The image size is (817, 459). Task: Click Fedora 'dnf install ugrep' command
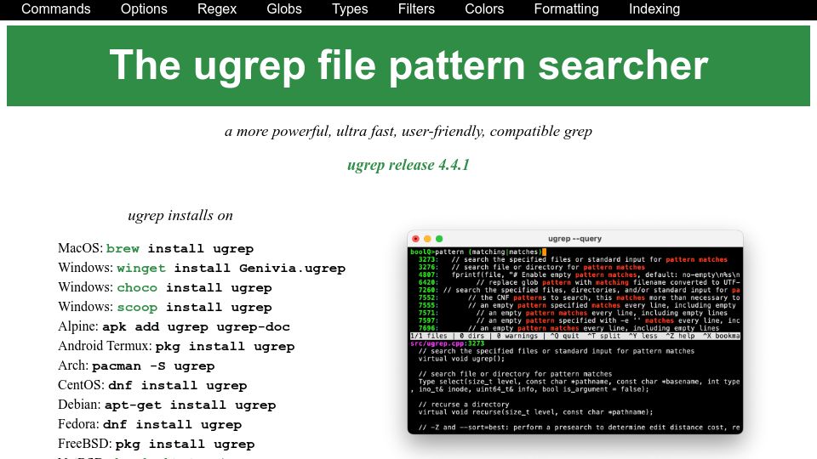point(173,425)
